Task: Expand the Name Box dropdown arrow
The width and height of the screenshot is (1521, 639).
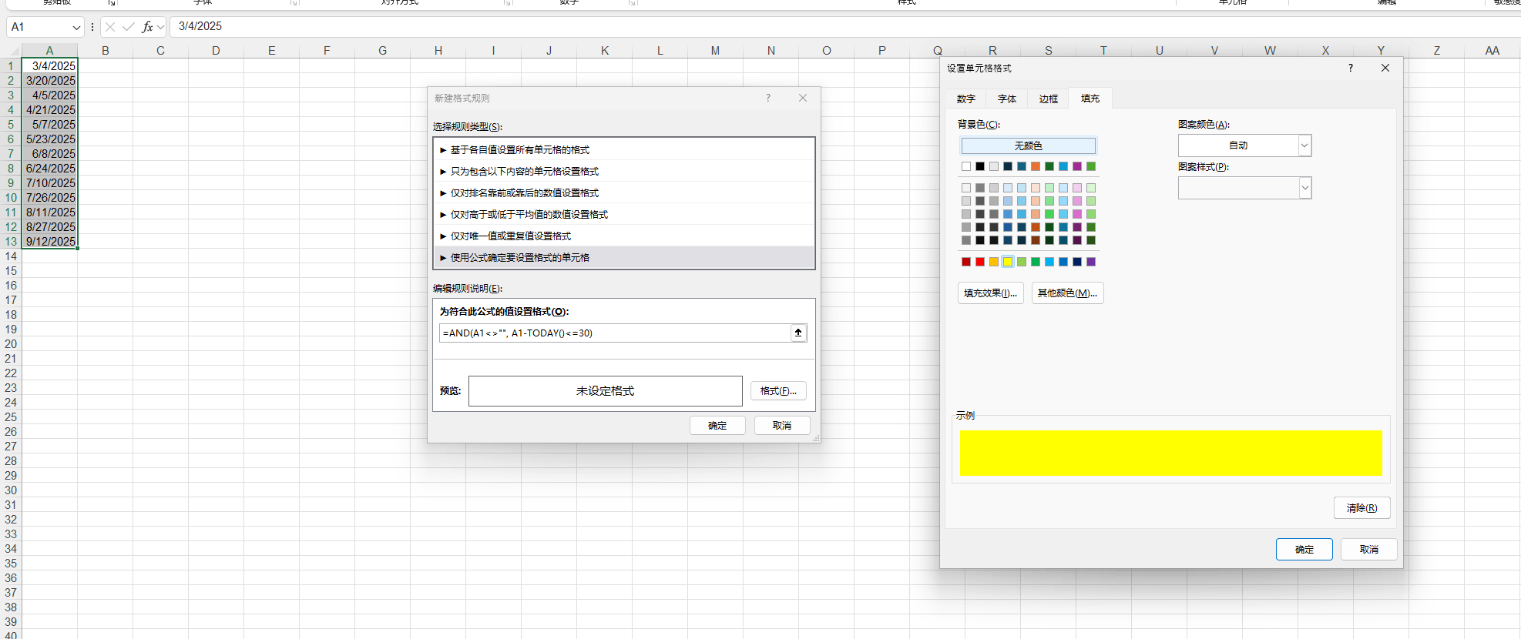Action: click(x=76, y=27)
